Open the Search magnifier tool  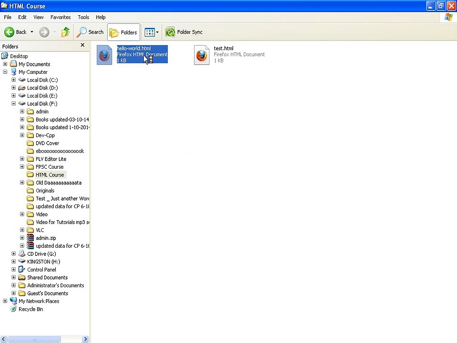tap(81, 32)
